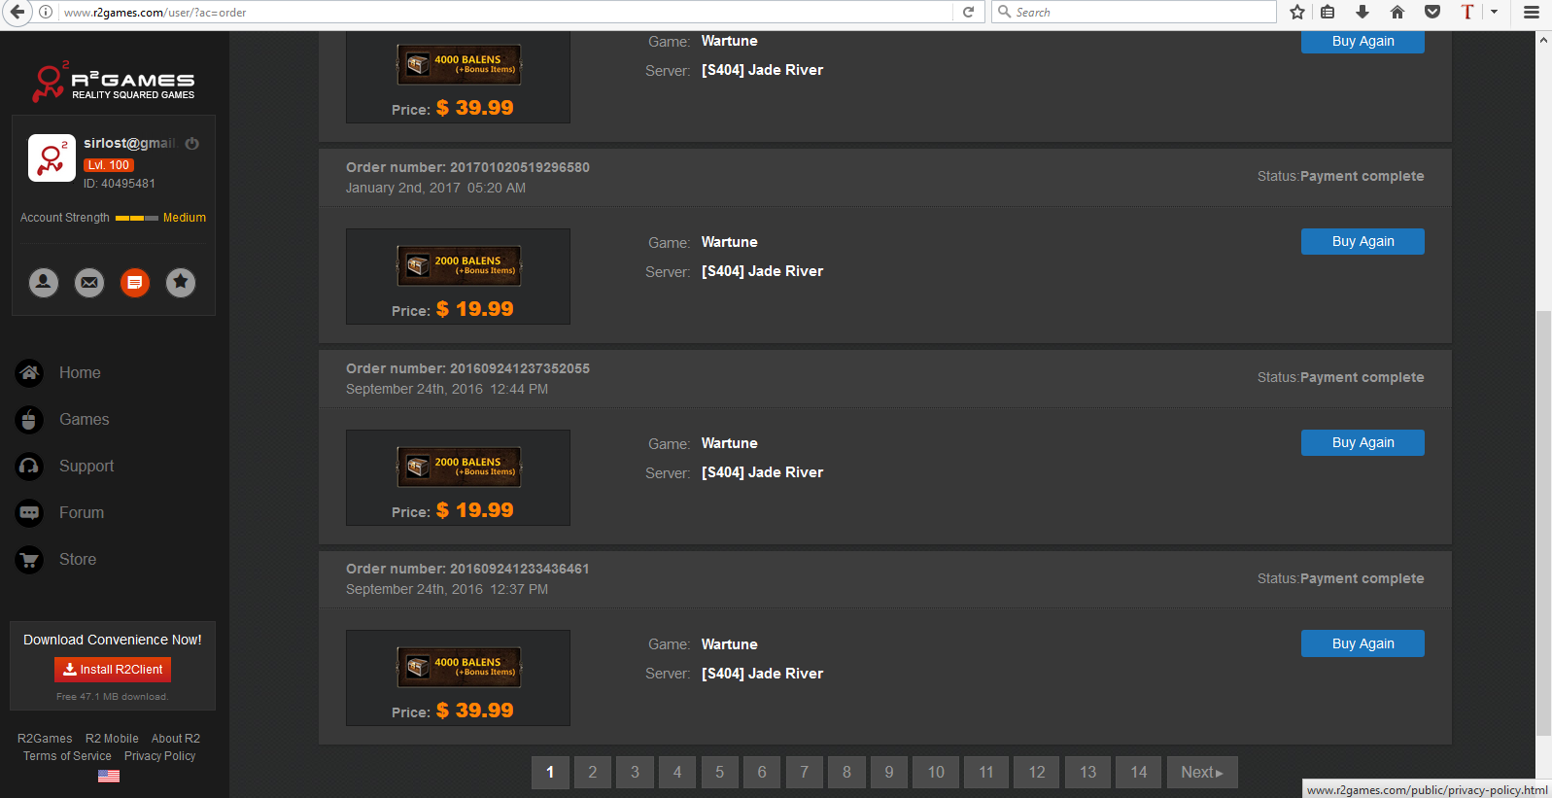The height and width of the screenshot is (798, 1552).
Task: Click the account avatar picture
Action: pyautogui.click(x=52, y=158)
